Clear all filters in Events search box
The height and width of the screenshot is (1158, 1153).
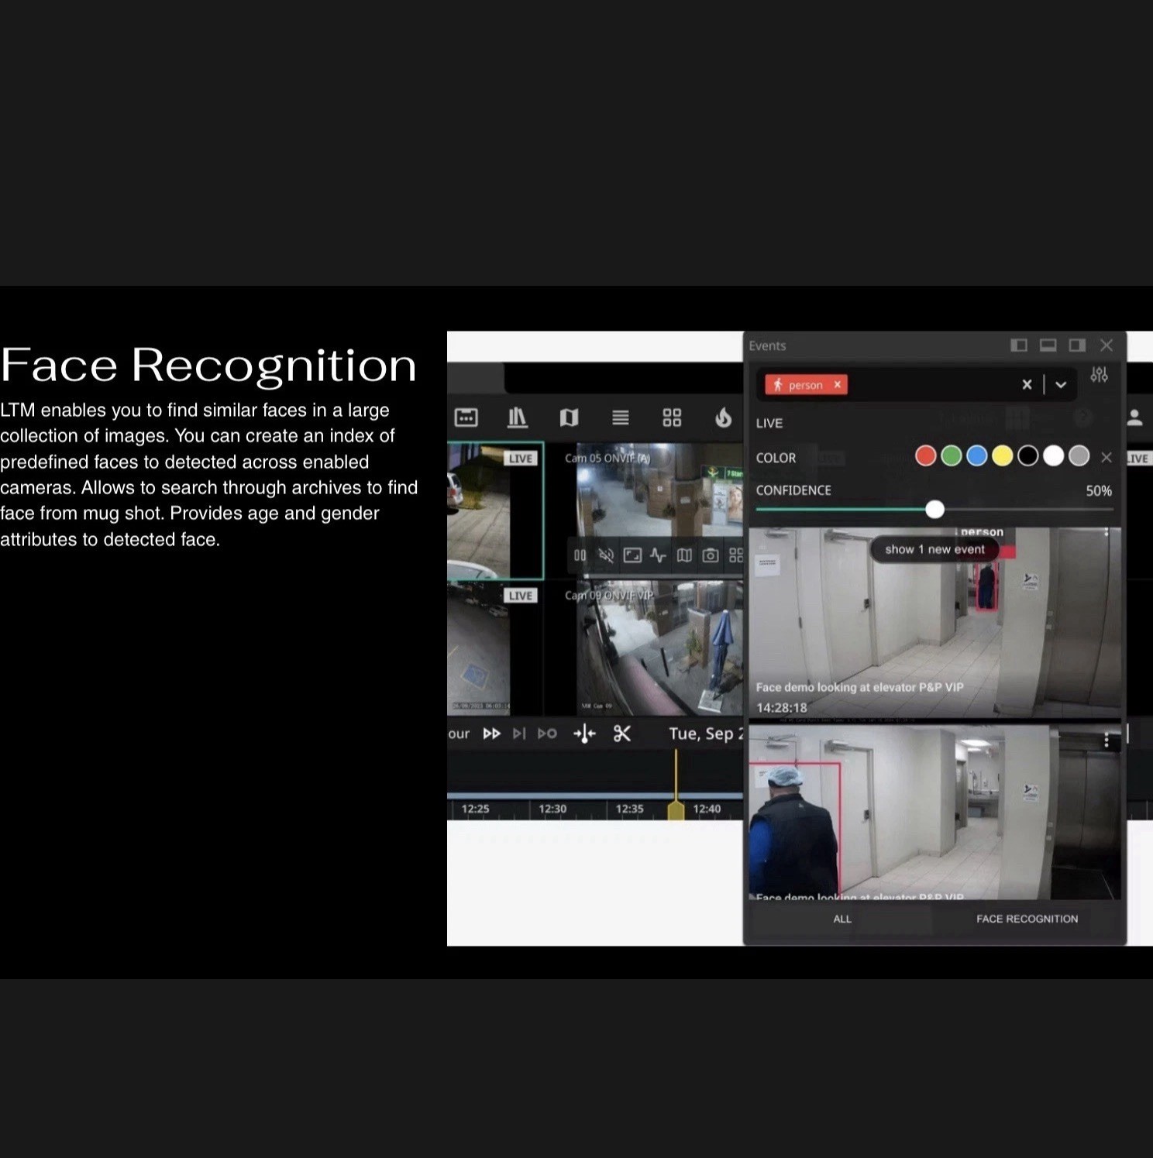(x=1027, y=384)
